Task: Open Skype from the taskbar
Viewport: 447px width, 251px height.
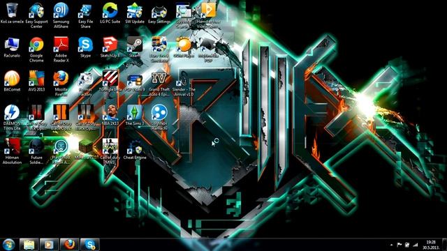Action: coord(90,245)
